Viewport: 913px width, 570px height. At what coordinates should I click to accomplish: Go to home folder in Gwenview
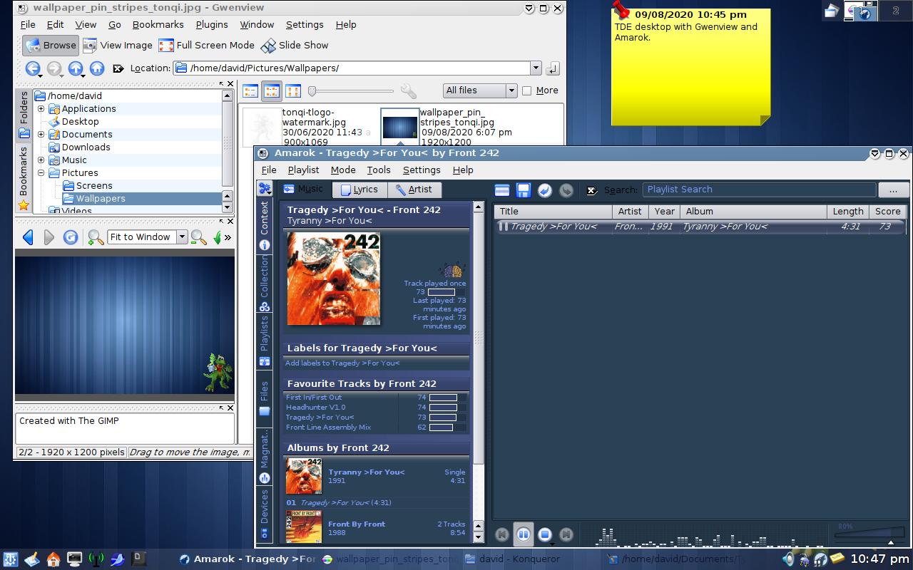click(97, 68)
